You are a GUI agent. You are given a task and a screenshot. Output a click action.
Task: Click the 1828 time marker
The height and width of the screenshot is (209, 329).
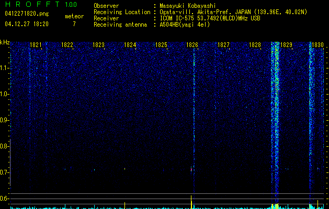coord(255,45)
